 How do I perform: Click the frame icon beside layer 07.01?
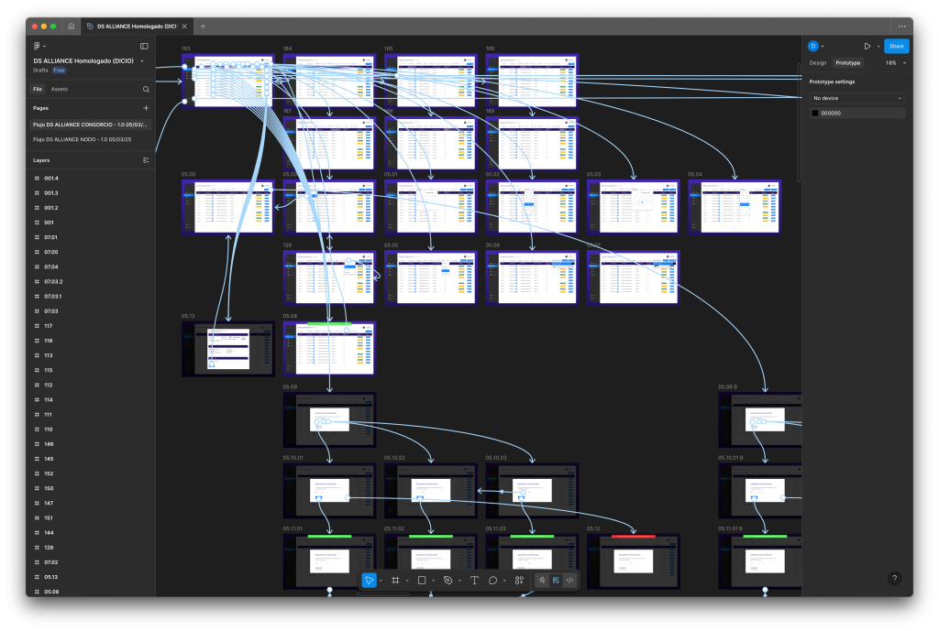coord(37,237)
